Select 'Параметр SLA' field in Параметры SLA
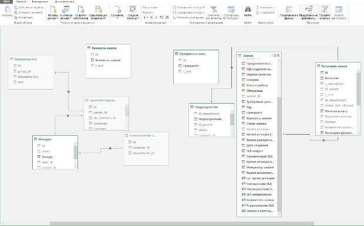Image resolution: width=364 pixels, height=226 pixels. (x=28, y=77)
